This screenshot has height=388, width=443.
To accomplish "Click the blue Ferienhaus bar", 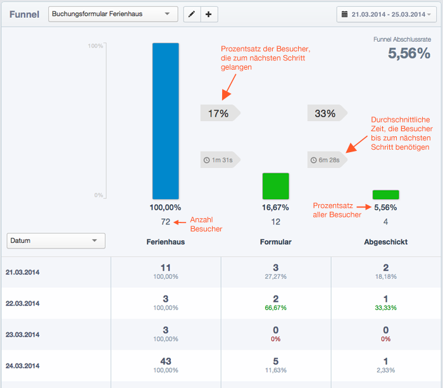I will [x=166, y=121].
